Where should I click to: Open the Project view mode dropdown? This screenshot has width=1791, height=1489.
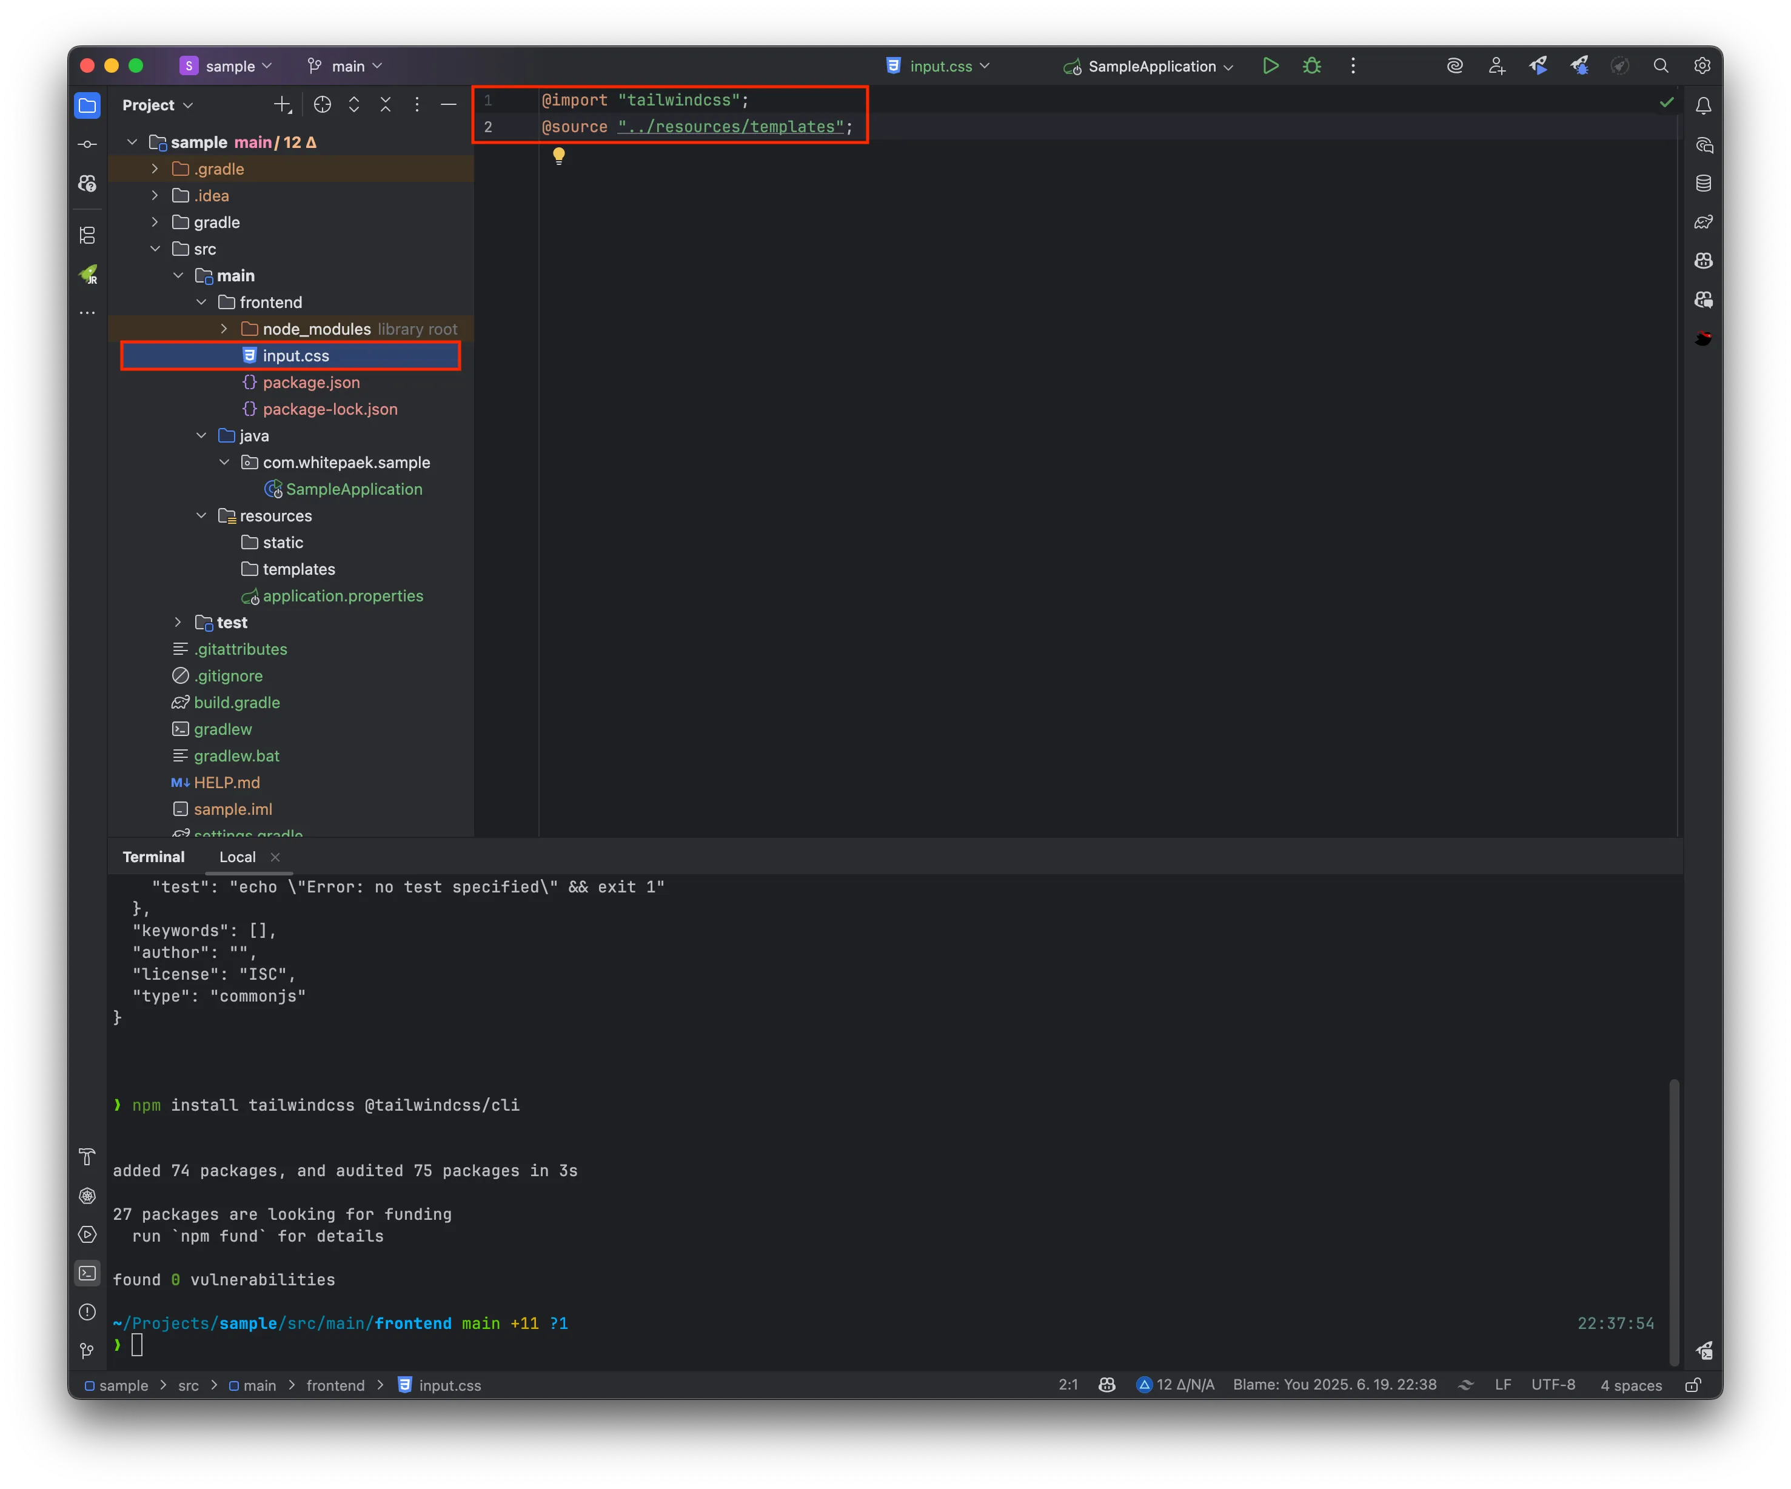tap(158, 105)
